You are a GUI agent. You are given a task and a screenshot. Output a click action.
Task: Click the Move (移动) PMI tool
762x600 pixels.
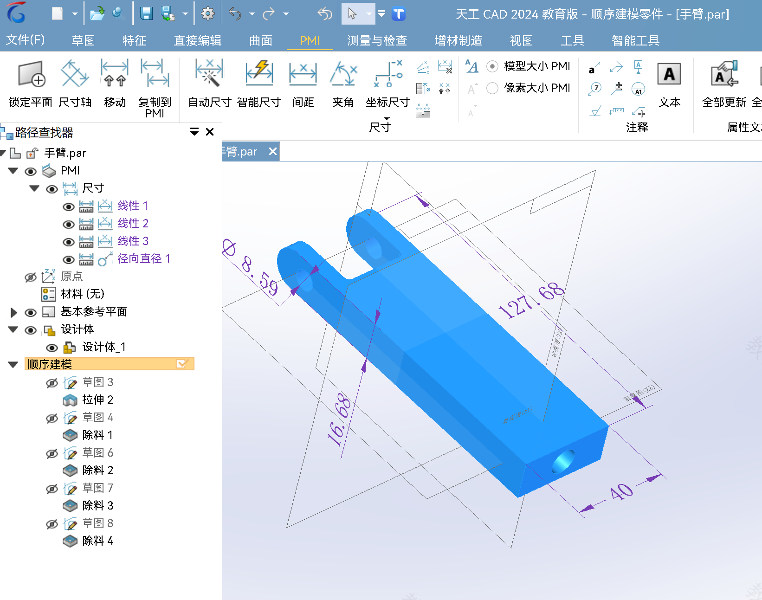(x=115, y=84)
